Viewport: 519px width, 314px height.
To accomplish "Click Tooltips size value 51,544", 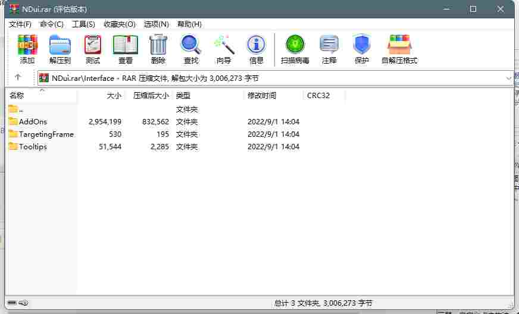I will [x=110, y=146].
